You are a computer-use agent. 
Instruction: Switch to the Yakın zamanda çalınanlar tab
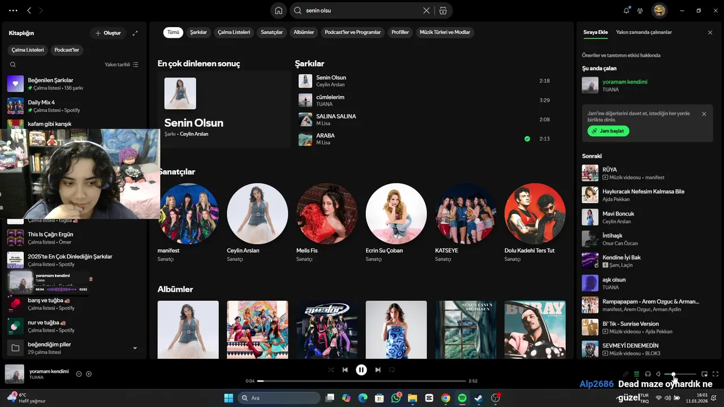644,32
